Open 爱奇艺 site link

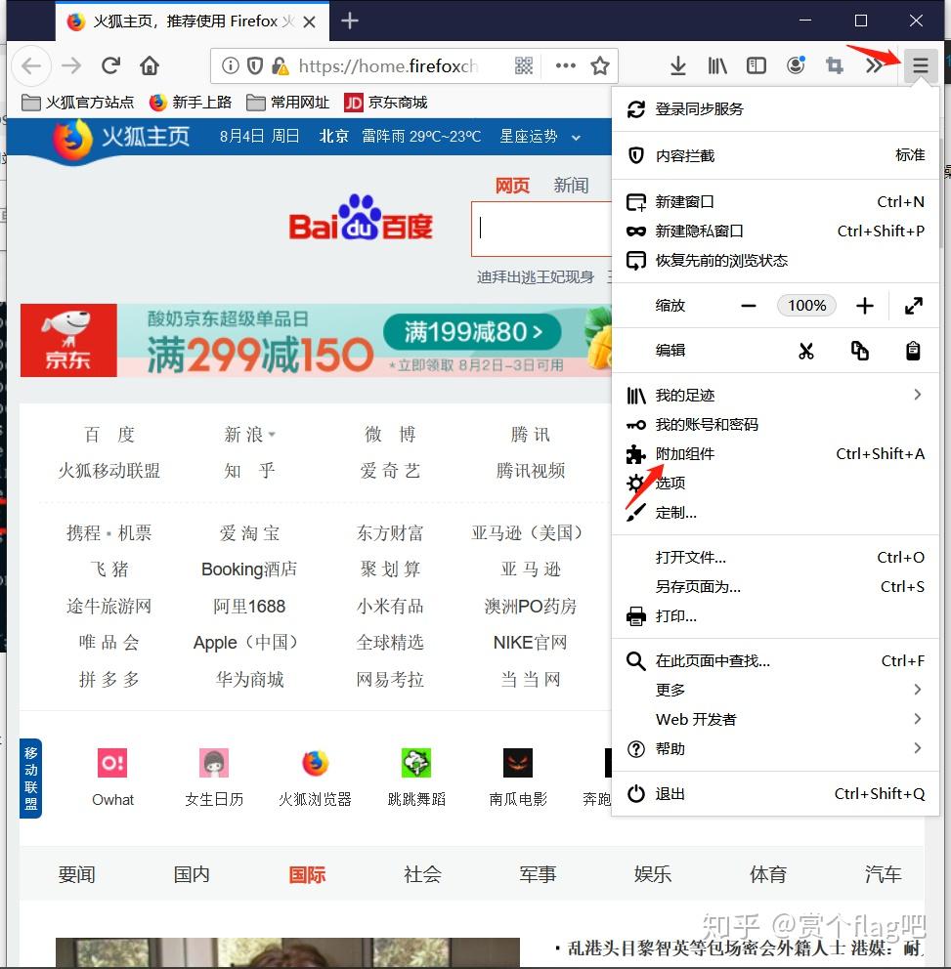point(390,471)
